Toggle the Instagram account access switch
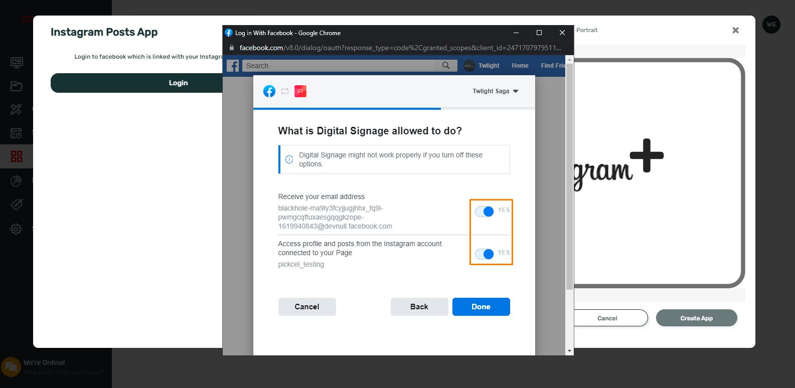 pos(485,254)
